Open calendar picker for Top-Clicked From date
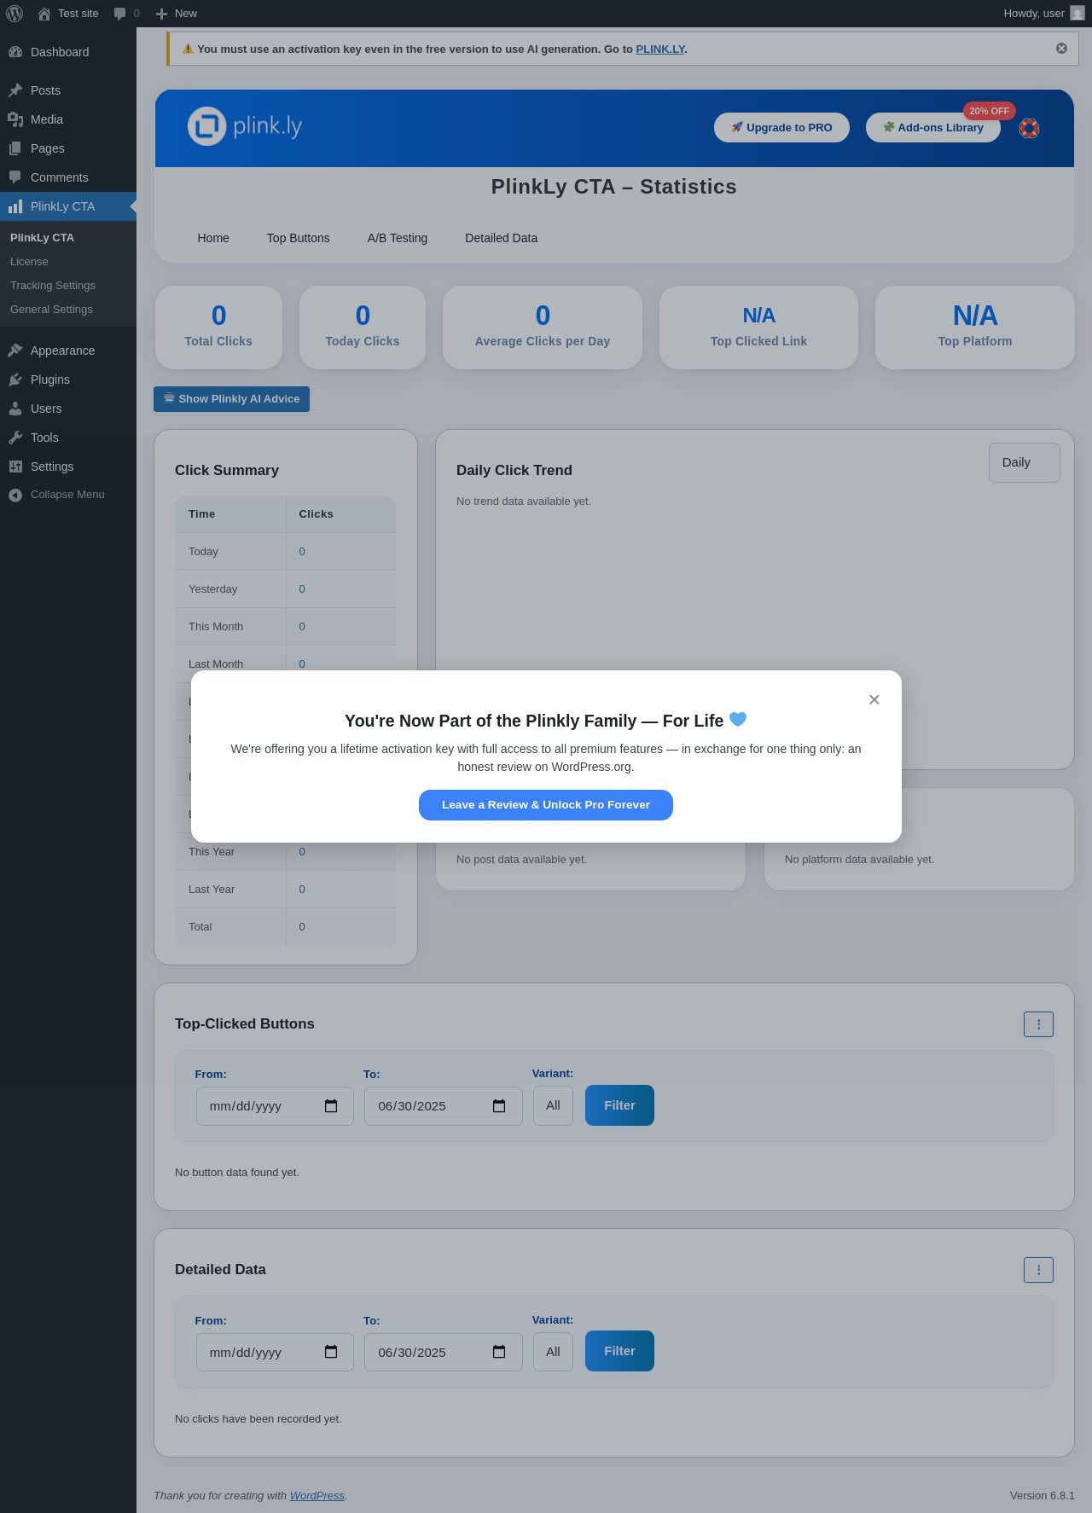This screenshot has height=1513, width=1092. pyautogui.click(x=331, y=1106)
